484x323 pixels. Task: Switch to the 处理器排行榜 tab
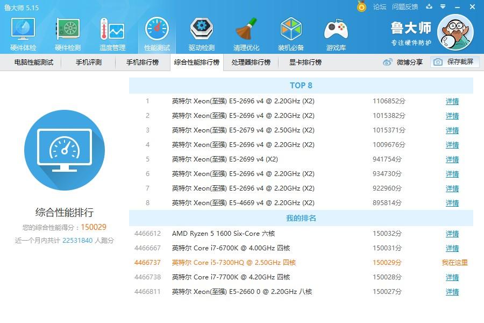pos(251,62)
